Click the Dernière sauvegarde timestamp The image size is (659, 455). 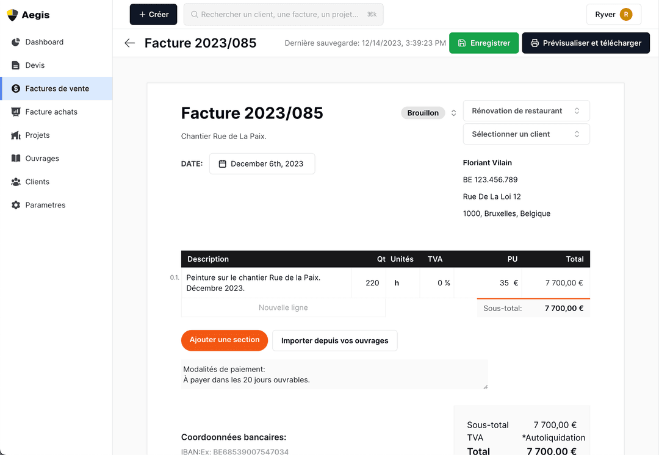[x=366, y=43]
